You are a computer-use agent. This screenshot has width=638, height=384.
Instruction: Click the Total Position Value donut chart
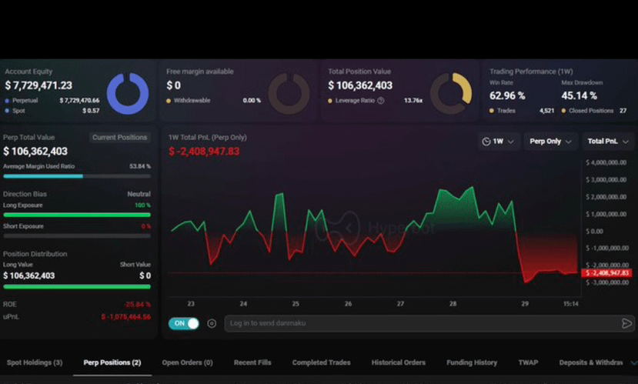451,93
